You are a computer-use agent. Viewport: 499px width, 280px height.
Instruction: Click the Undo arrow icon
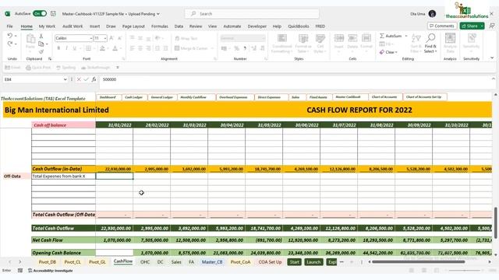pos(10,36)
